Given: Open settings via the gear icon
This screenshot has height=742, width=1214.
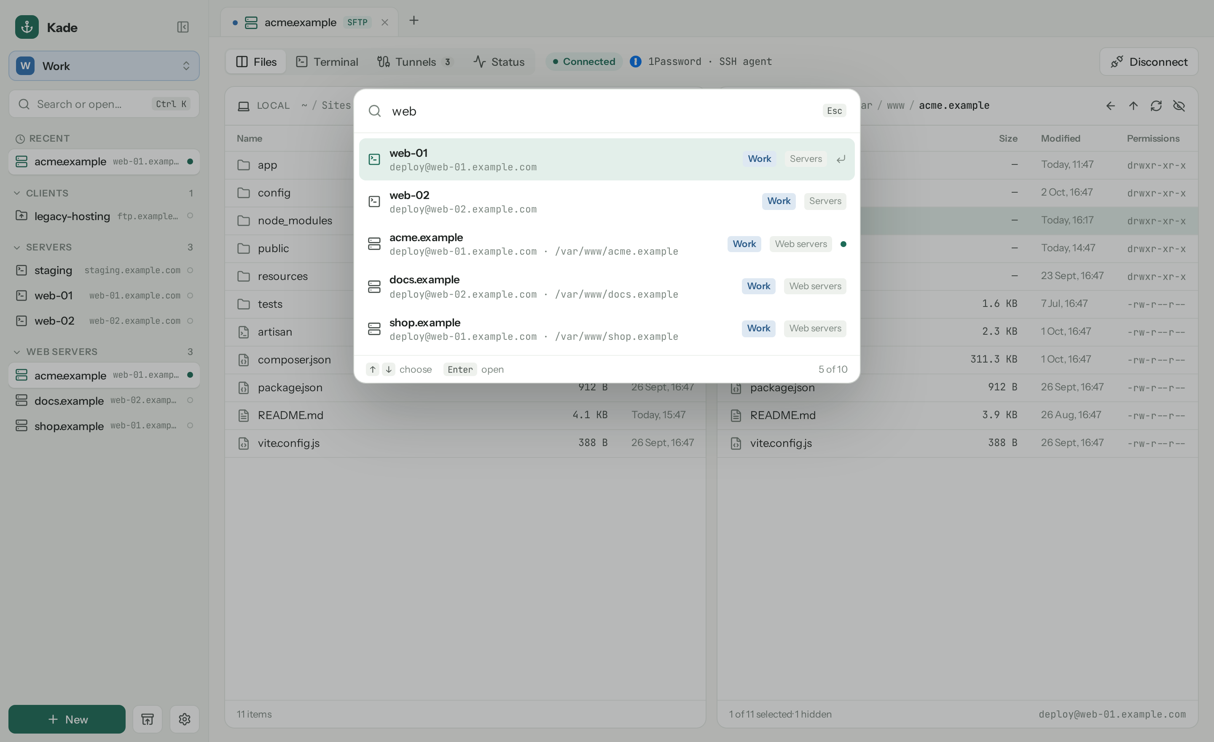Looking at the screenshot, I should [184, 719].
